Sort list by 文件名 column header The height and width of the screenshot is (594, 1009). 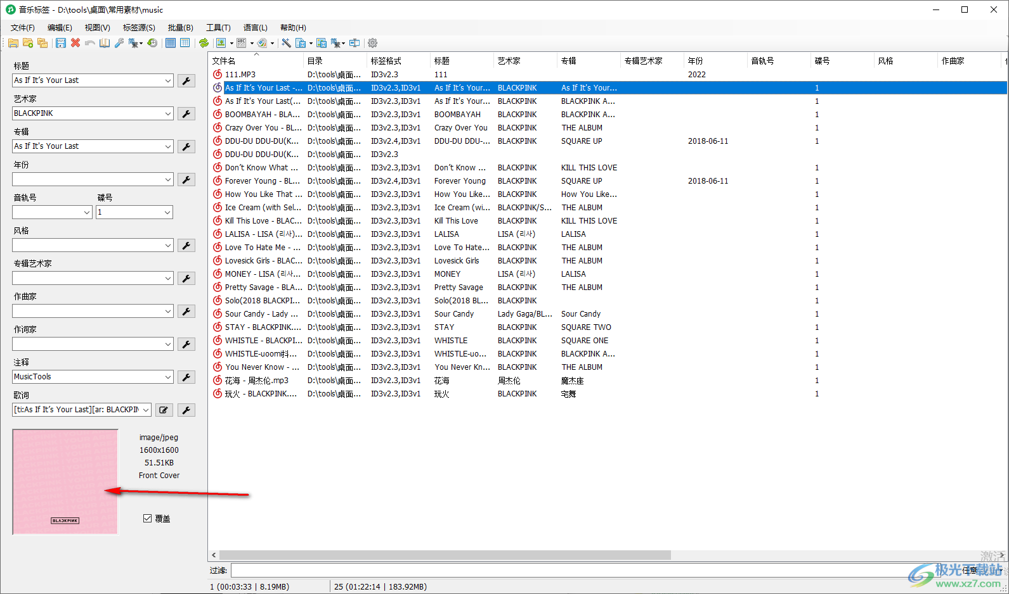point(256,61)
